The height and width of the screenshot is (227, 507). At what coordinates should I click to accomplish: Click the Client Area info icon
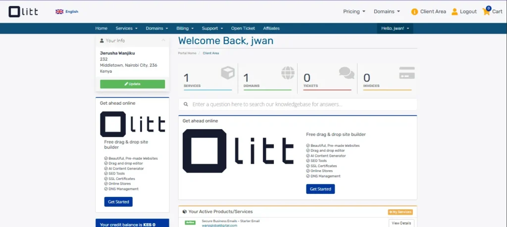pyautogui.click(x=414, y=11)
